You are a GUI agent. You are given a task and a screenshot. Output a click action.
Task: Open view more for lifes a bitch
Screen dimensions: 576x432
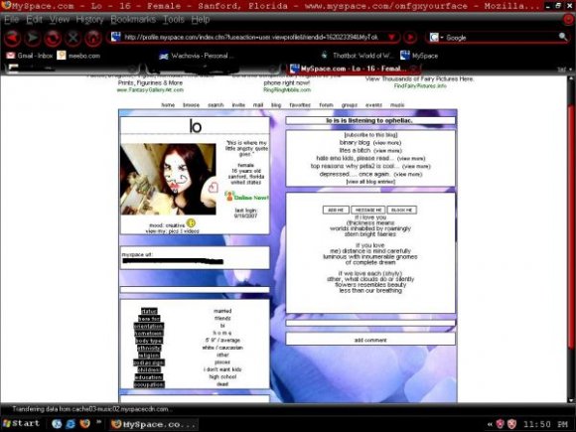tap(387, 151)
